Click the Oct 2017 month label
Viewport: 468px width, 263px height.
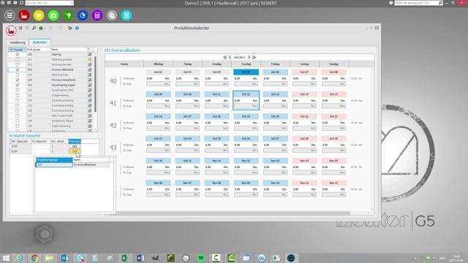point(239,57)
